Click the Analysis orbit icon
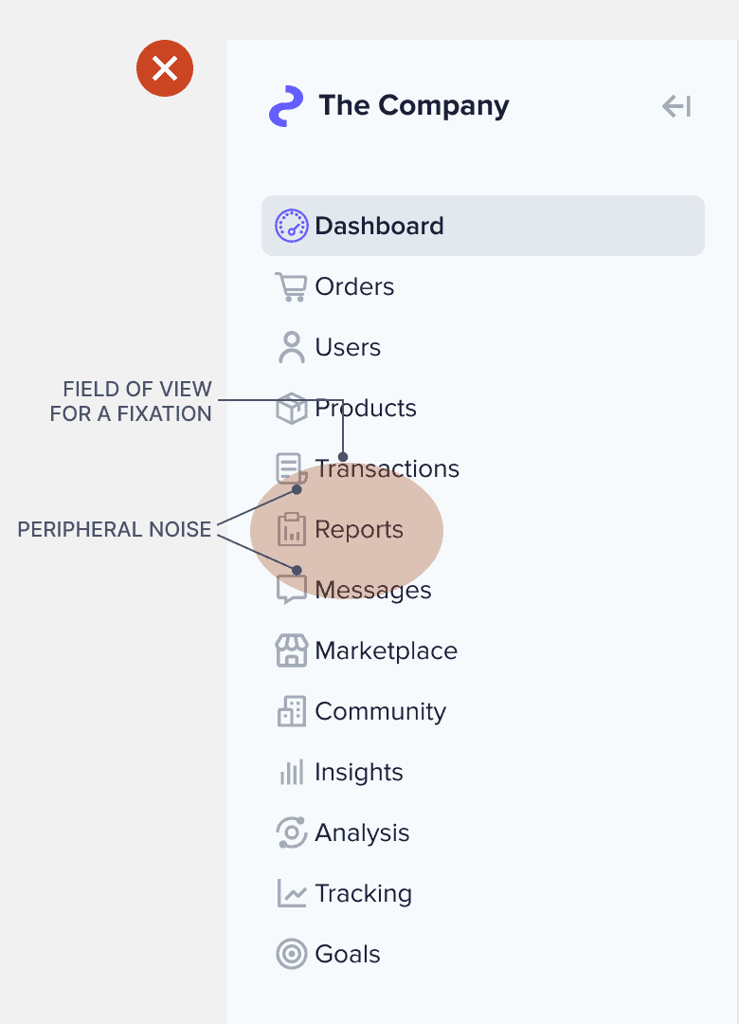This screenshot has height=1024, width=739. 291,832
